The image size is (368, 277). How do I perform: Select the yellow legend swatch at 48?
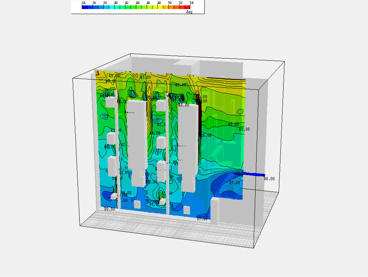pos(160,7)
